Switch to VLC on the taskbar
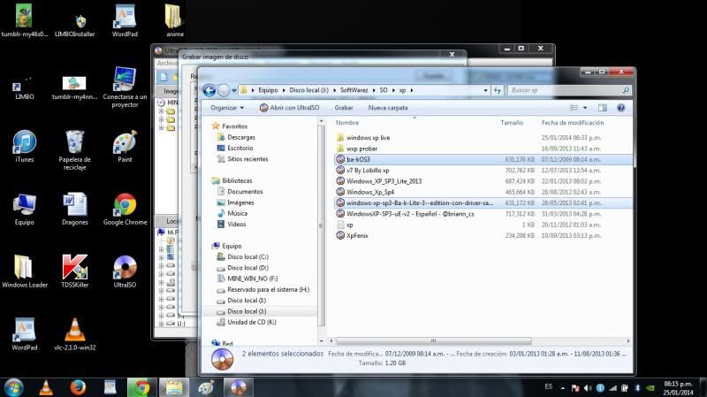This screenshot has height=397, width=707. point(46,387)
